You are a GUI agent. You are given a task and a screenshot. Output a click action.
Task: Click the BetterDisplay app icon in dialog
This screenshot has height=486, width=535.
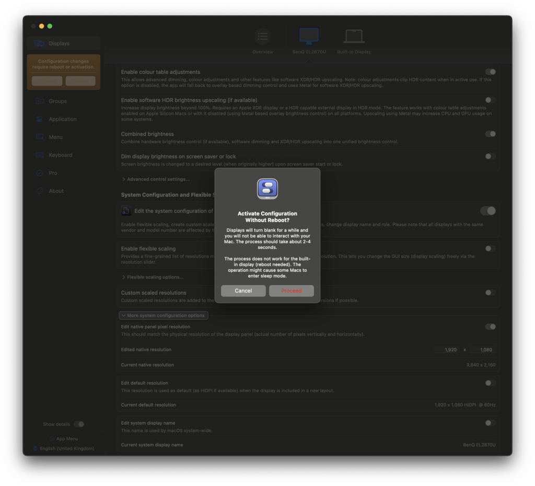pos(267,189)
